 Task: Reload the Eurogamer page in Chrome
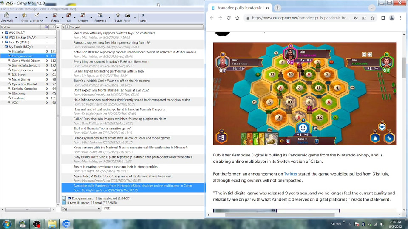pyautogui.click(x=229, y=18)
